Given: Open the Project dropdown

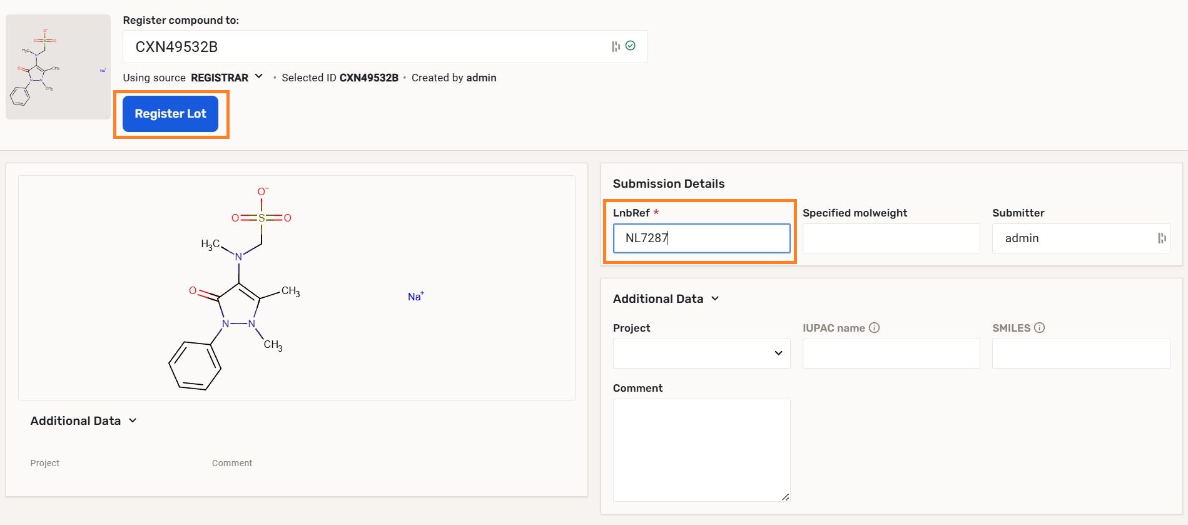Looking at the screenshot, I should click(701, 354).
